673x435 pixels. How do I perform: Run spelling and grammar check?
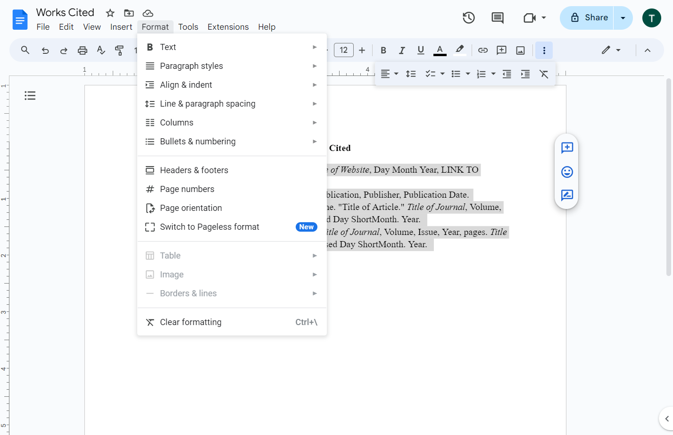101,50
